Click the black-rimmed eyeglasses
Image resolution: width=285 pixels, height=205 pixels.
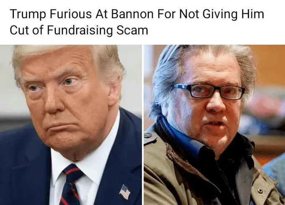tap(209, 91)
